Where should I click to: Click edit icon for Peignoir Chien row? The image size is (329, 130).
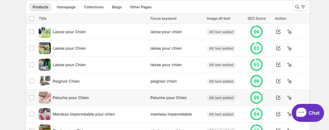point(278,81)
